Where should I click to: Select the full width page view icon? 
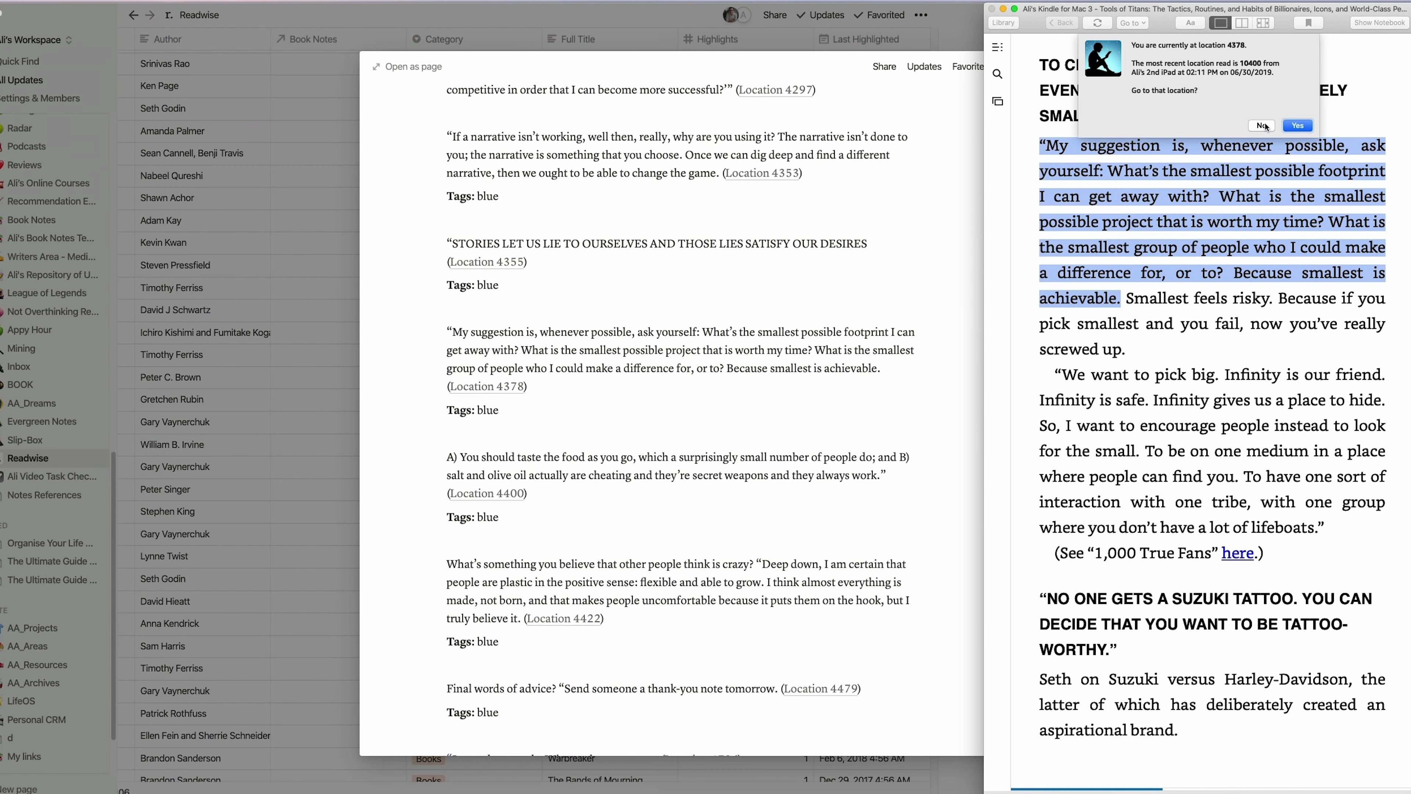tap(1263, 22)
